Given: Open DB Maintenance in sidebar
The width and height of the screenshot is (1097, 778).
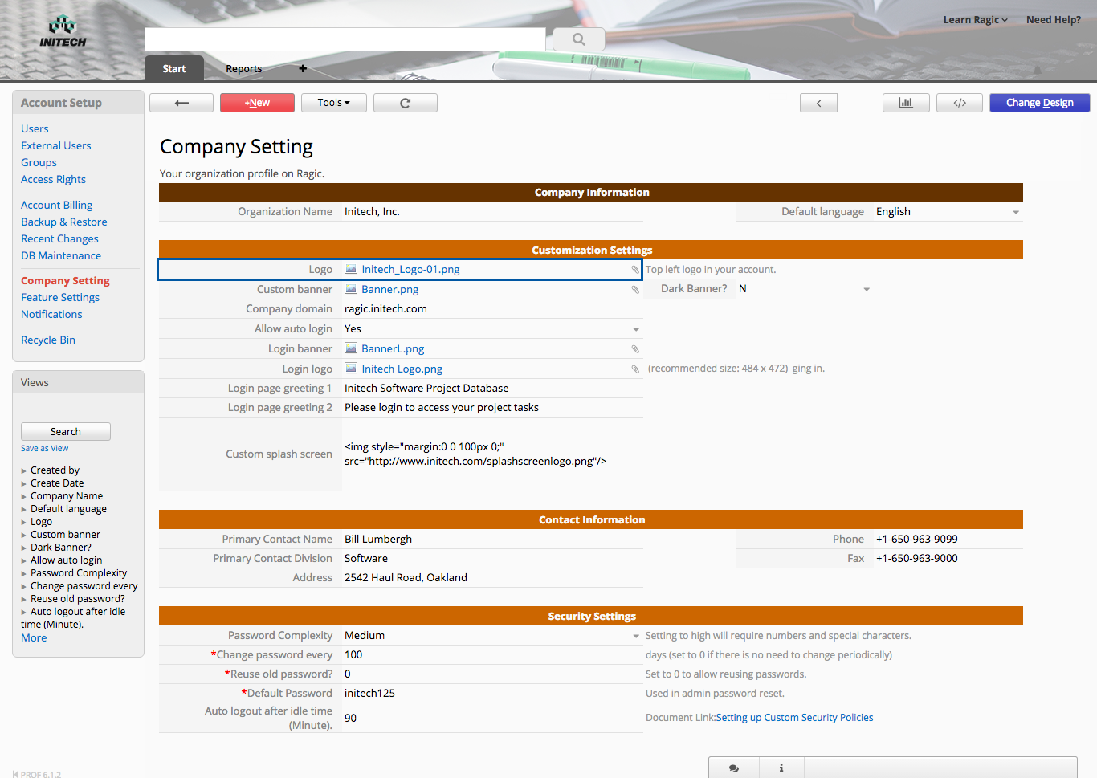Looking at the screenshot, I should 61,255.
